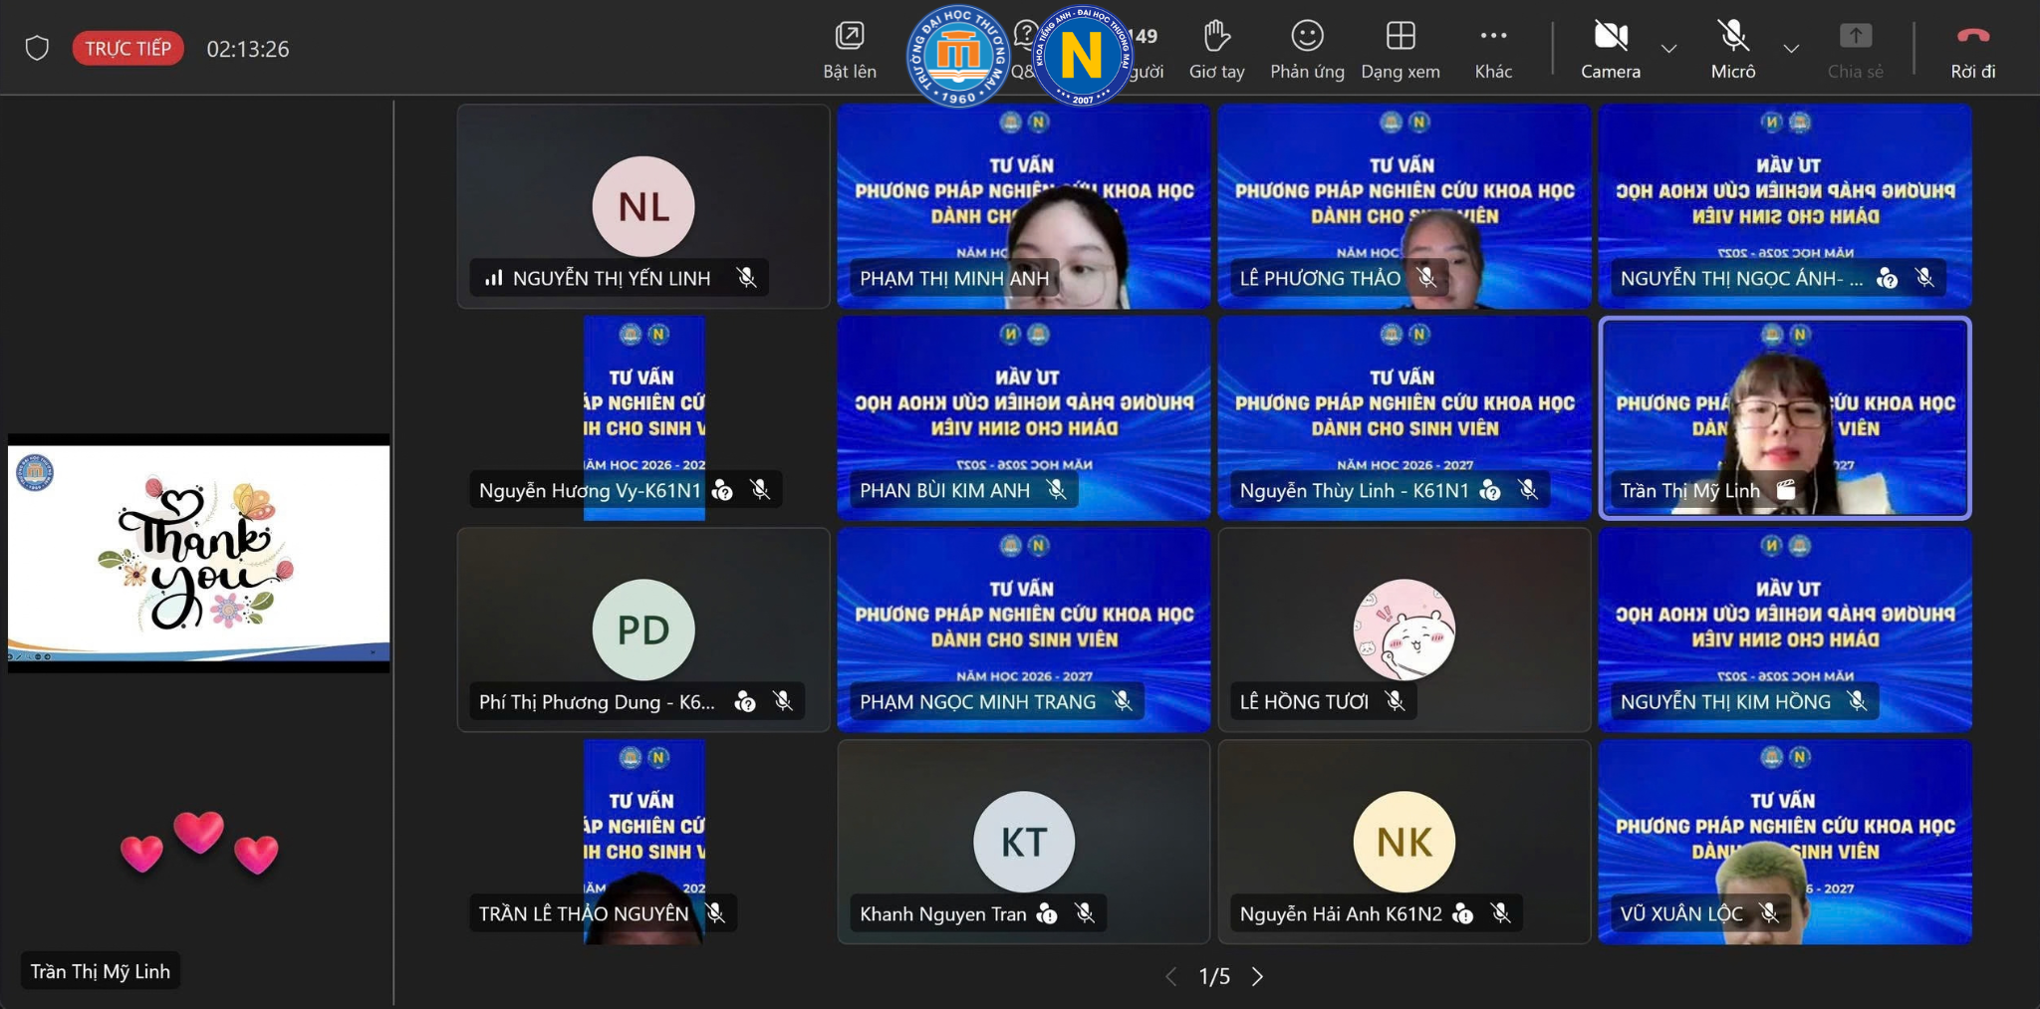2040x1009 pixels.
Task: Raise hand with Giơ tay
Action: [x=1216, y=50]
